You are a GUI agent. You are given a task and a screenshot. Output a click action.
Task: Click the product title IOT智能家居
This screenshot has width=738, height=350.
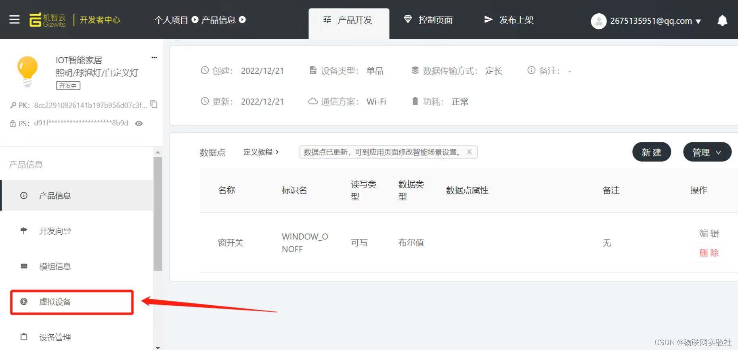(x=79, y=60)
